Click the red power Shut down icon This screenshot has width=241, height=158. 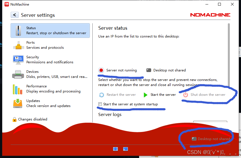pos(186,95)
